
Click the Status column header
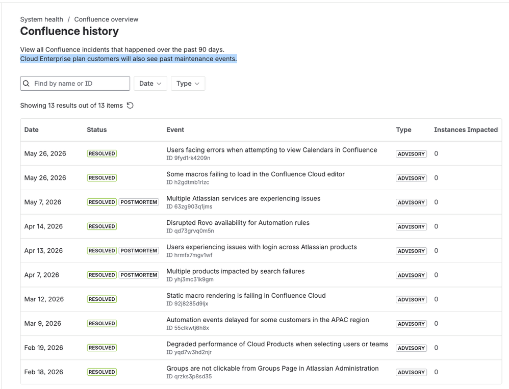pos(97,130)
